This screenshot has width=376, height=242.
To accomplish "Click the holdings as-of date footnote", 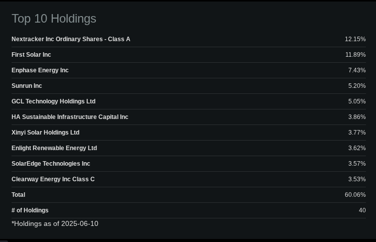I will [x=55, y=223].
